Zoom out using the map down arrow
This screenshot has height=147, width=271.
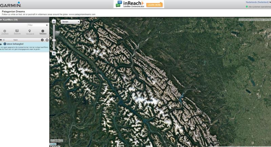point(54,54)
